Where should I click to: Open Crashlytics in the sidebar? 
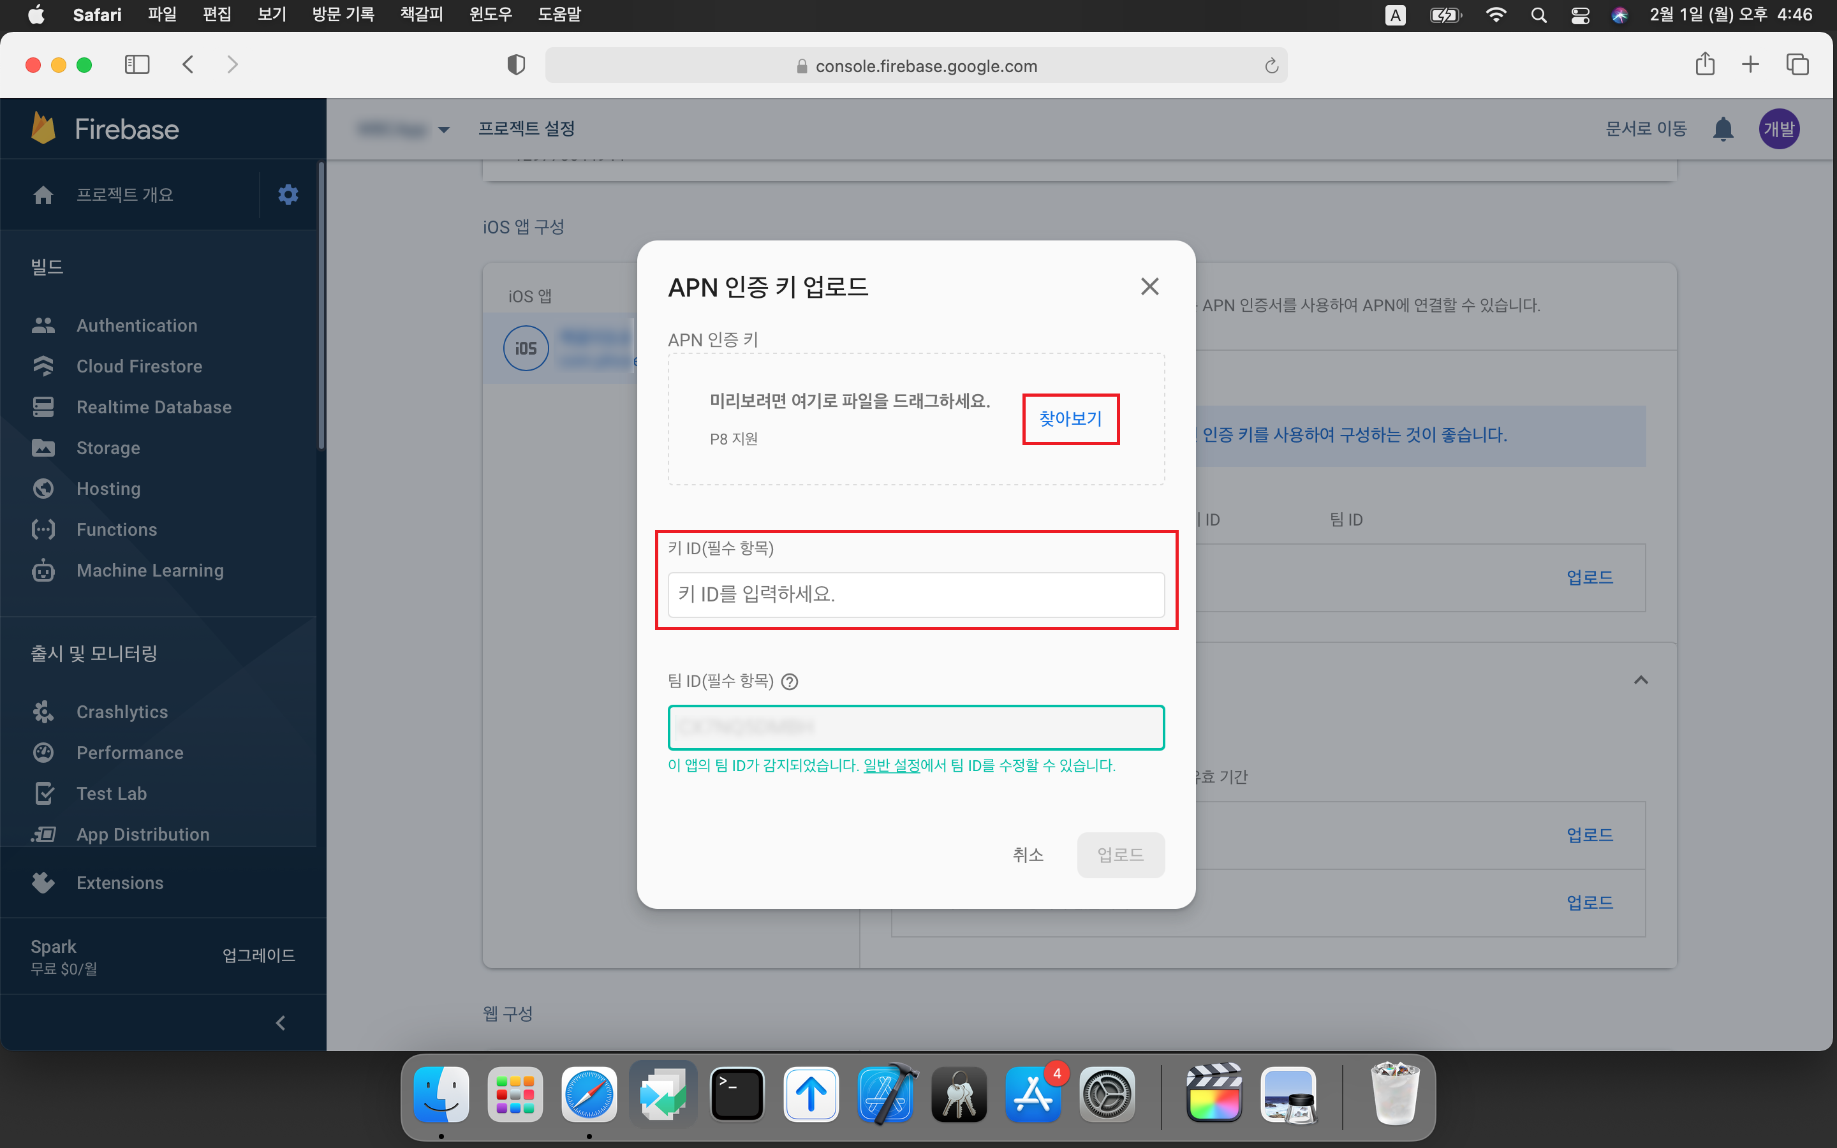121,711
